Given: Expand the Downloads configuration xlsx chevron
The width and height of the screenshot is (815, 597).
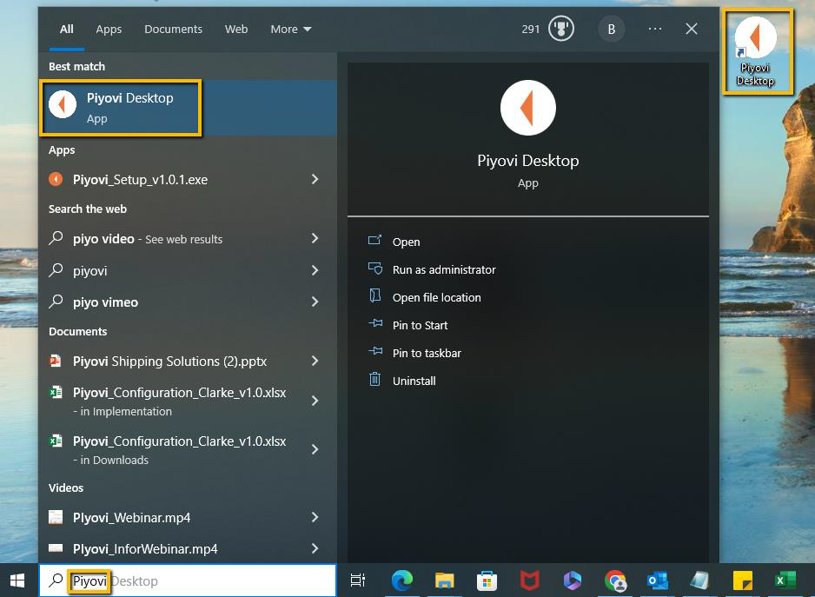Looking at the screenshot, I should tap(315, 450).
